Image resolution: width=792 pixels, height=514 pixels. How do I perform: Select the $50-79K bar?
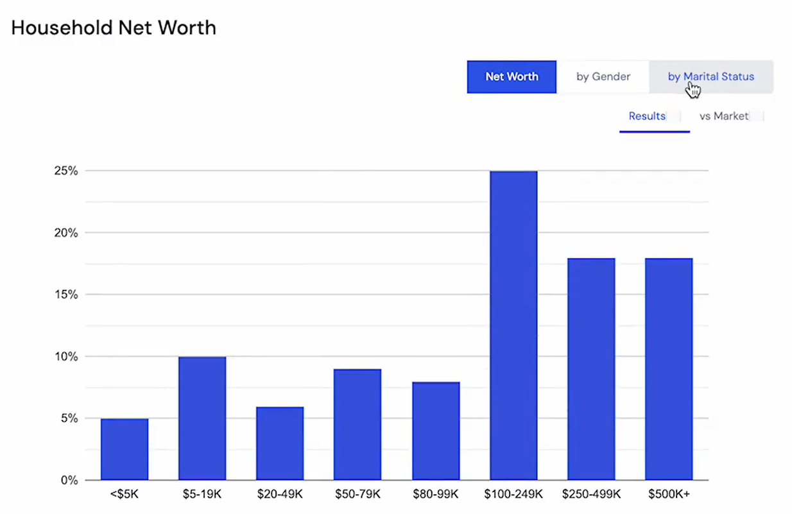point(357,424)
